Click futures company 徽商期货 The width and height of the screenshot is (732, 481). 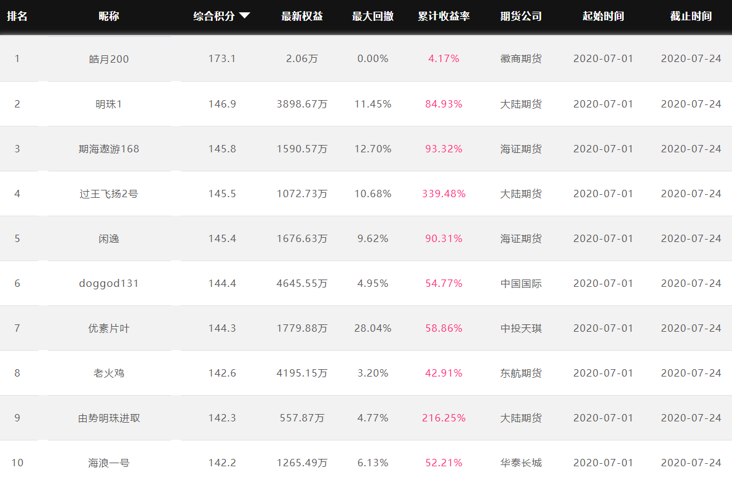(521, 59)
